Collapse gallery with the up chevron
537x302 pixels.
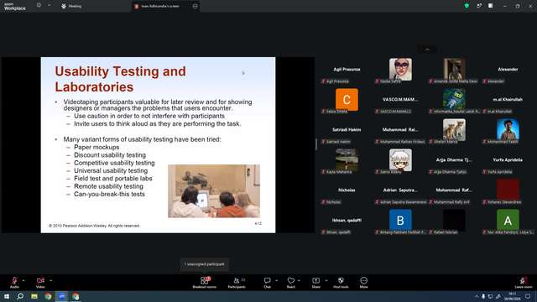(x=427, y=49)
